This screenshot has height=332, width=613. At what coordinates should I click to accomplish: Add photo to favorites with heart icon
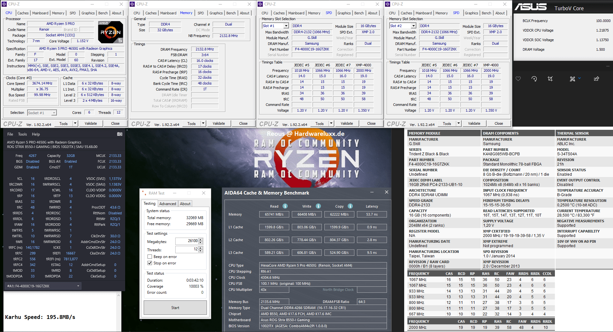pos(518,79)
